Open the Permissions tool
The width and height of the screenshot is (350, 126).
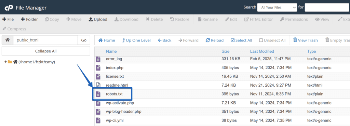coord(294,20)
